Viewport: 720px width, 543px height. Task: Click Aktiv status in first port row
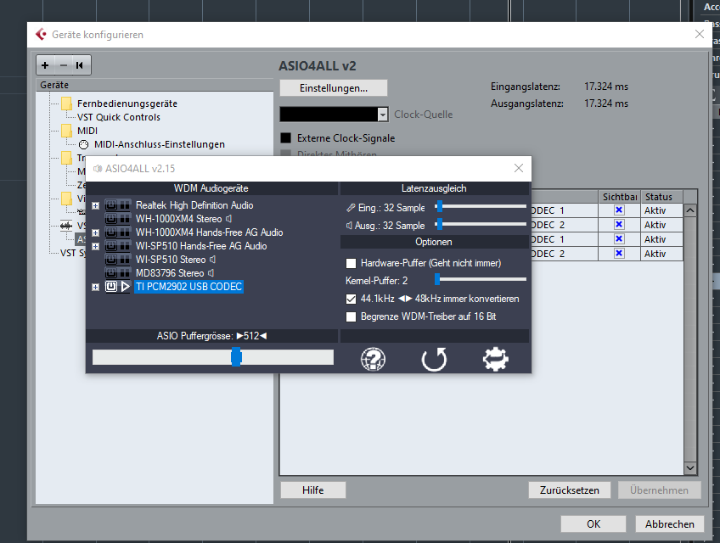point(661,210)
